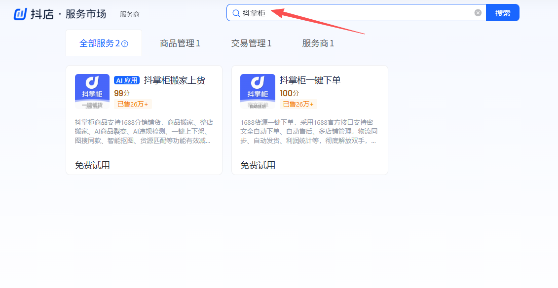Image resolution: width=558 pixels, height=288 pixels.
Task: Open 抖掌柜搬家上货 app thumbnail
Action: click(92, 91)
